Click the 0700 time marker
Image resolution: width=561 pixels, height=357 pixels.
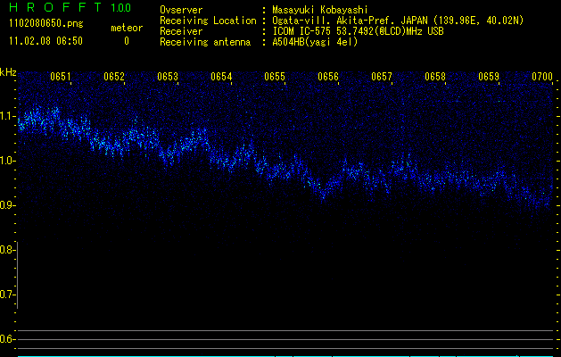[x=542, y=77]
